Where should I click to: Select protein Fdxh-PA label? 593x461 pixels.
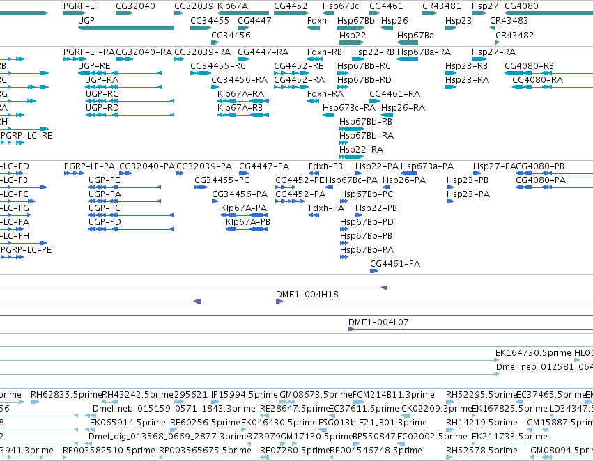(326, 208)
